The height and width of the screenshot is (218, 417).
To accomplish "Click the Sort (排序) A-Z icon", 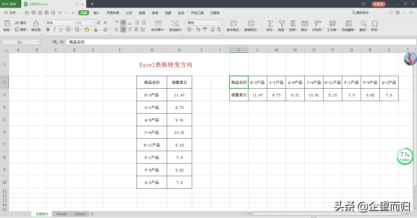I will 293,24.
